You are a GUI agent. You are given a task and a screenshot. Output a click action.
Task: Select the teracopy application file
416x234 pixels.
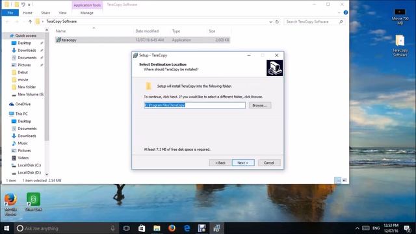coord(142,40)
